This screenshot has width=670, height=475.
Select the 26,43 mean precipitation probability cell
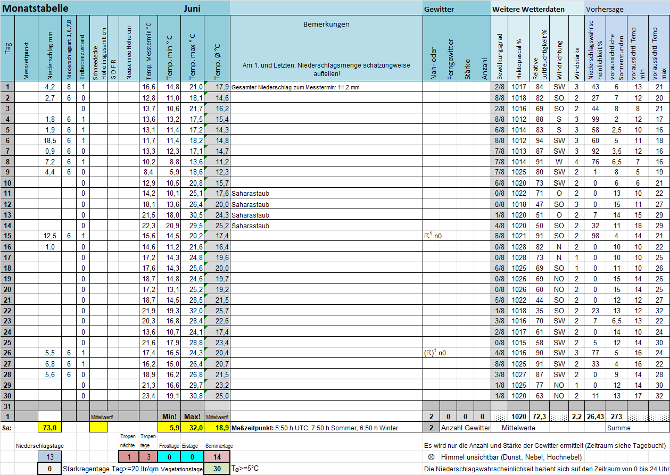[595, 416]
